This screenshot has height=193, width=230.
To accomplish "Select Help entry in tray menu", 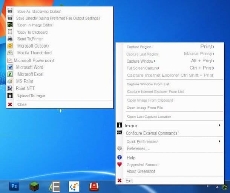I will click(131, 158).
